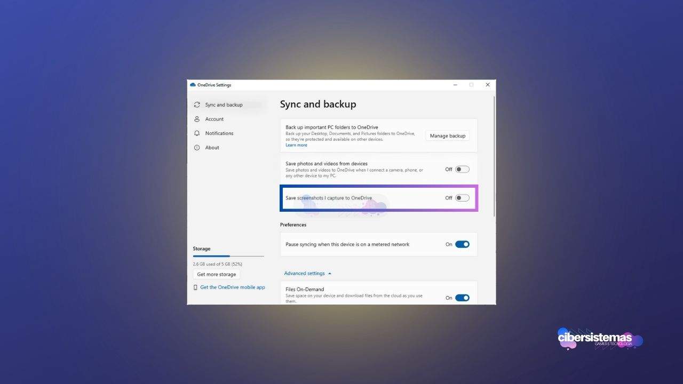Click the person icon beside Account

tap(197, 119)
